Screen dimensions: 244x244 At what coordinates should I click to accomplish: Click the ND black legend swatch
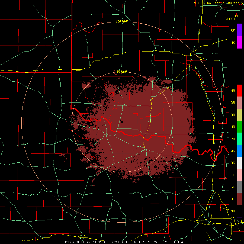(x=239, y=211)
